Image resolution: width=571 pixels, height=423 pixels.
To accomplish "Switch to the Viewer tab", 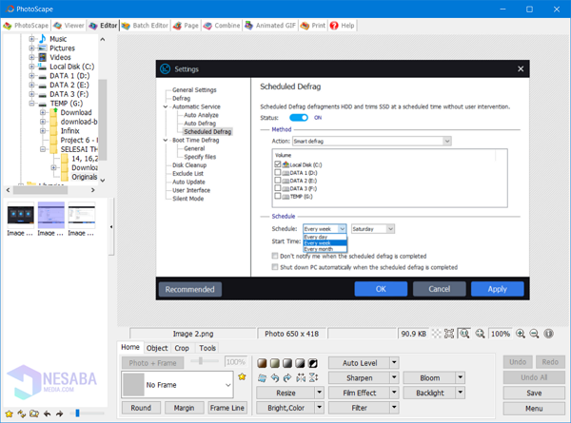I will 69,26.
